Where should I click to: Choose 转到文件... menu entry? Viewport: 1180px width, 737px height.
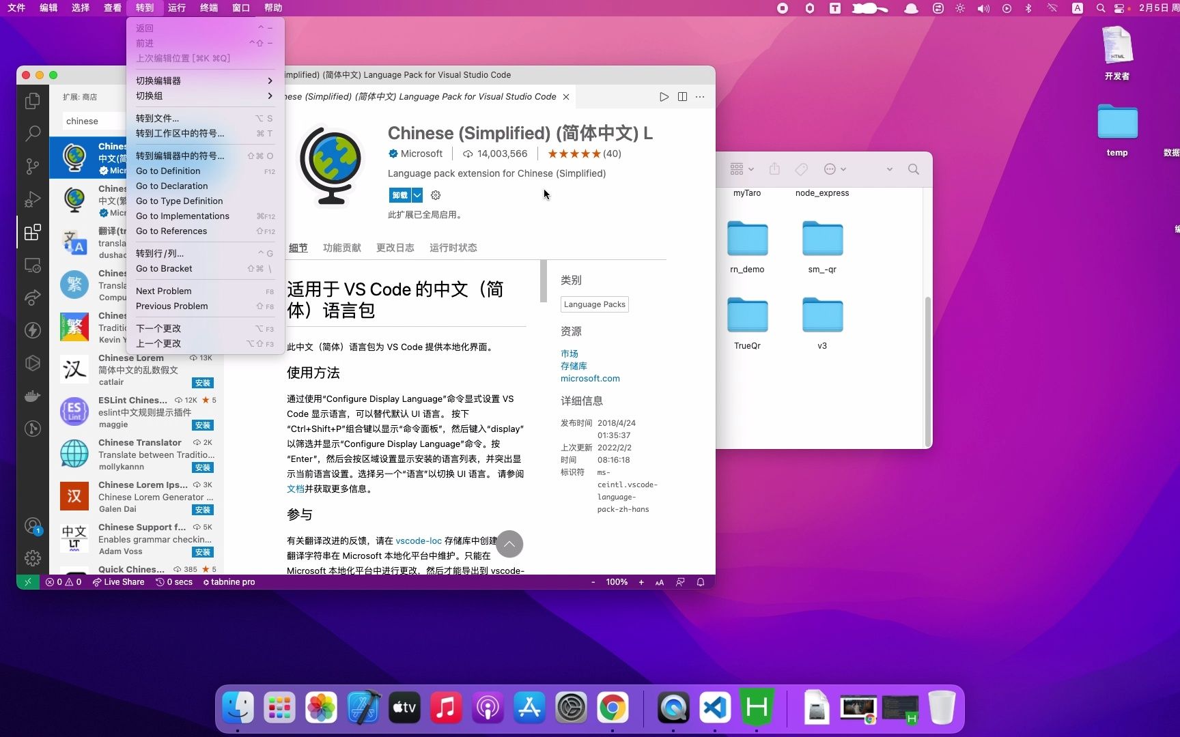pyautogui.click(x=204, y=118)
